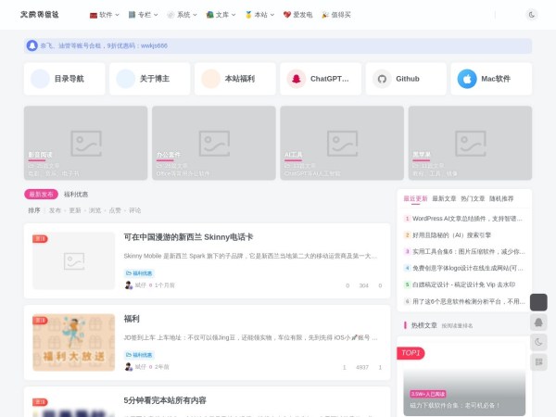This screenshot has width=556, height=417.
Task: Click the dark floating button at right edge
Action: point(538,302)
